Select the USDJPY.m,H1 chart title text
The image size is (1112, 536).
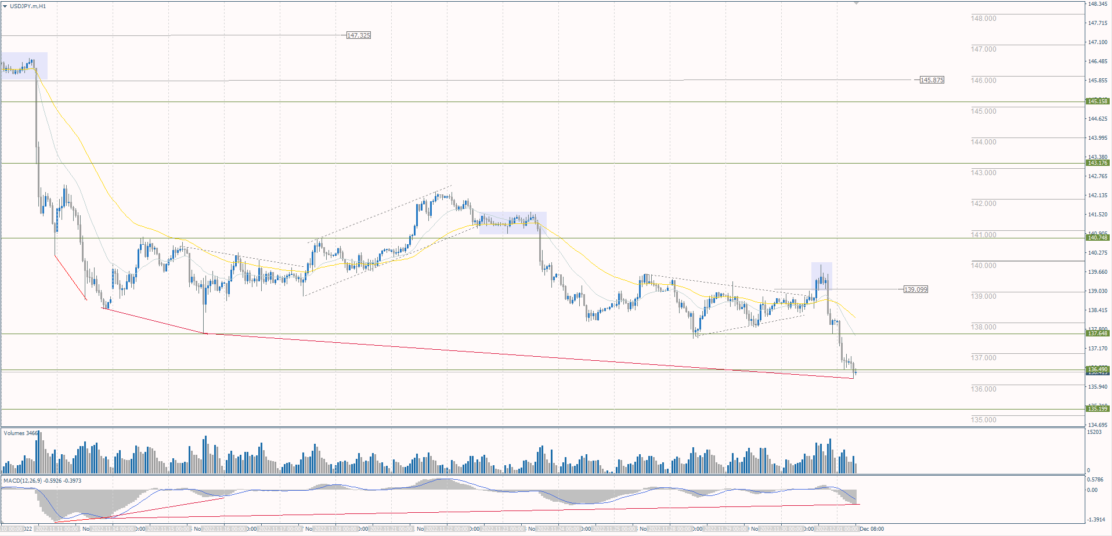coord(28,6)
